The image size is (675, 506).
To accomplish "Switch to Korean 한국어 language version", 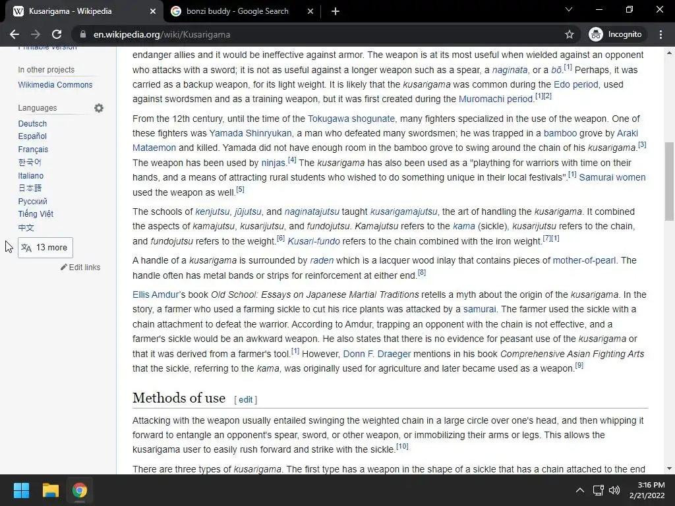I will pyautogui.click(x=30, y=162).
